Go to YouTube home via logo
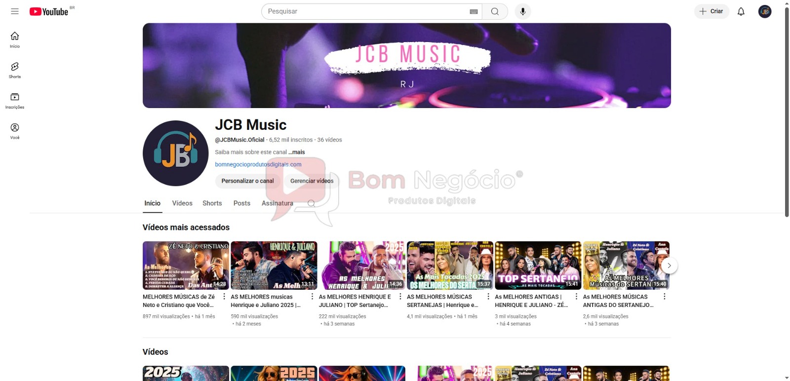Image resolution: width=790 pixels, height=381 pixels. [x=49, y=11]
